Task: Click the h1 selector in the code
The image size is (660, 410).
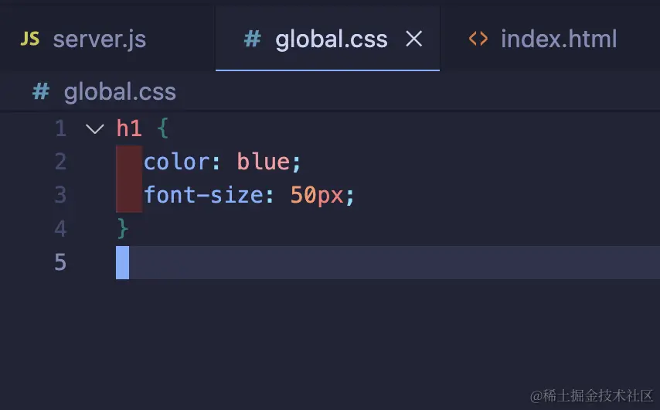Action: pyautogui.click(x=129, y=128)
